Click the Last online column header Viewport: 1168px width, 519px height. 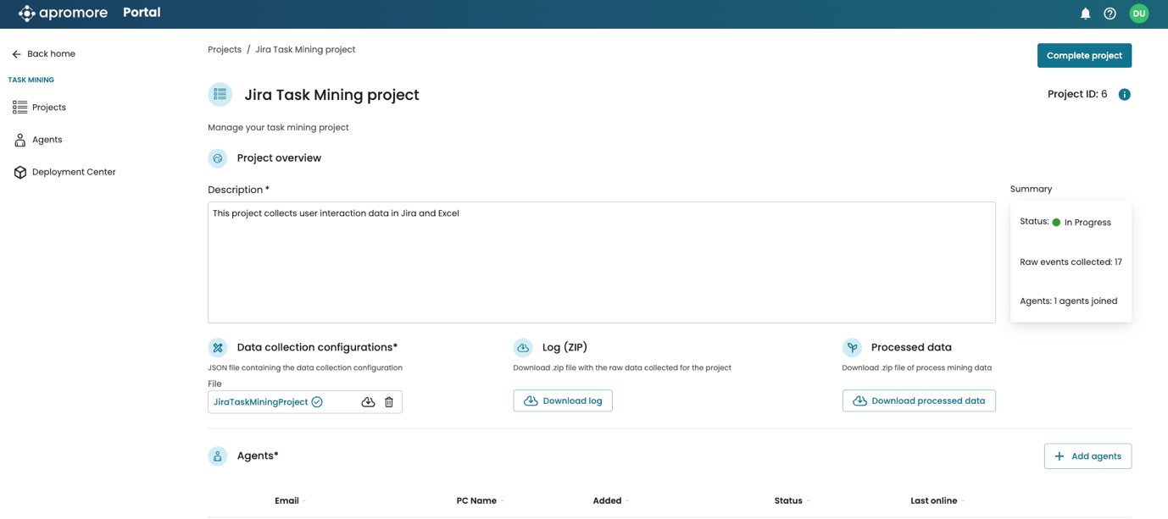934,501
